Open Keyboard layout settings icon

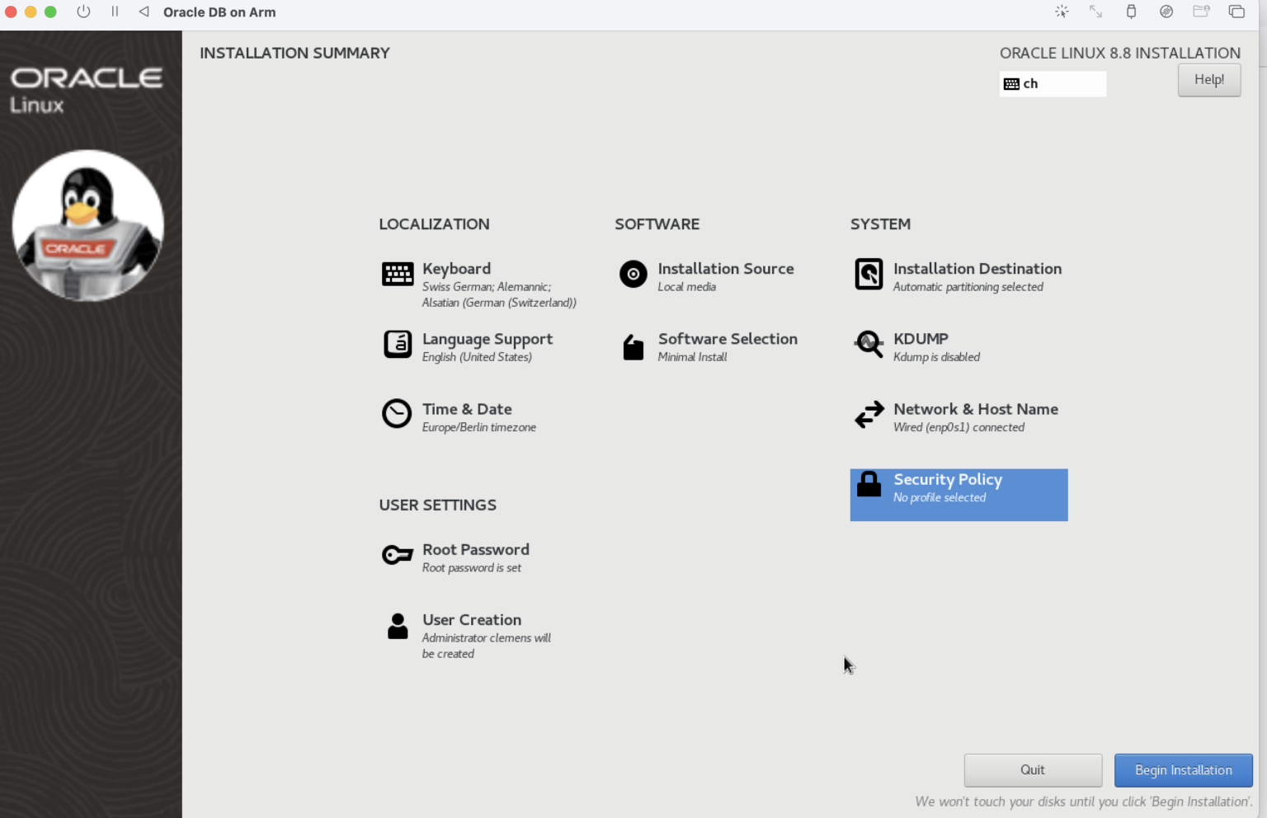point(398,274)
